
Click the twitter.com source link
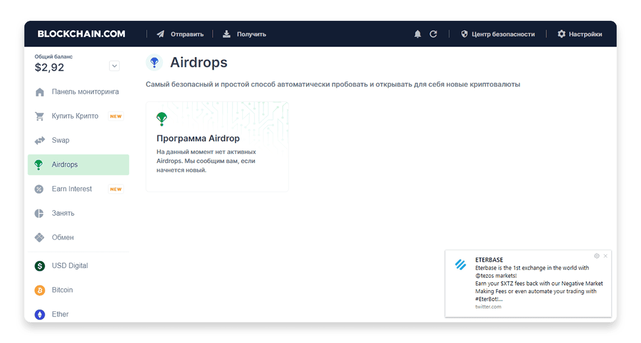point(488,306)
